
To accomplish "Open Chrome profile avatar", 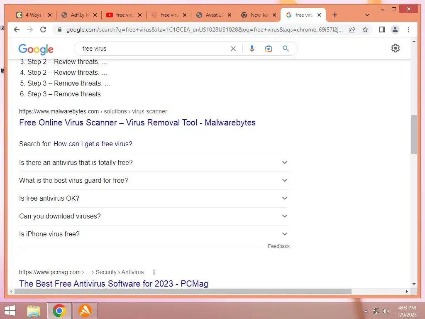I will click(395, 29).
